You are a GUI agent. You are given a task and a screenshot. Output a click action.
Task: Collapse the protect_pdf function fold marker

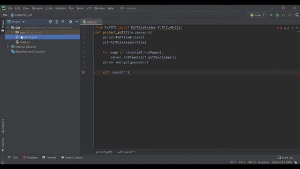[x=94, y=32]
